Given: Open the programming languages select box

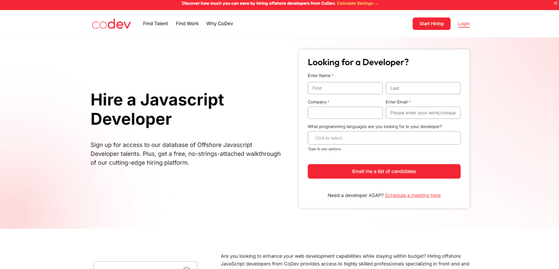Looking at the screenshot, I should (x=384, y=138).
